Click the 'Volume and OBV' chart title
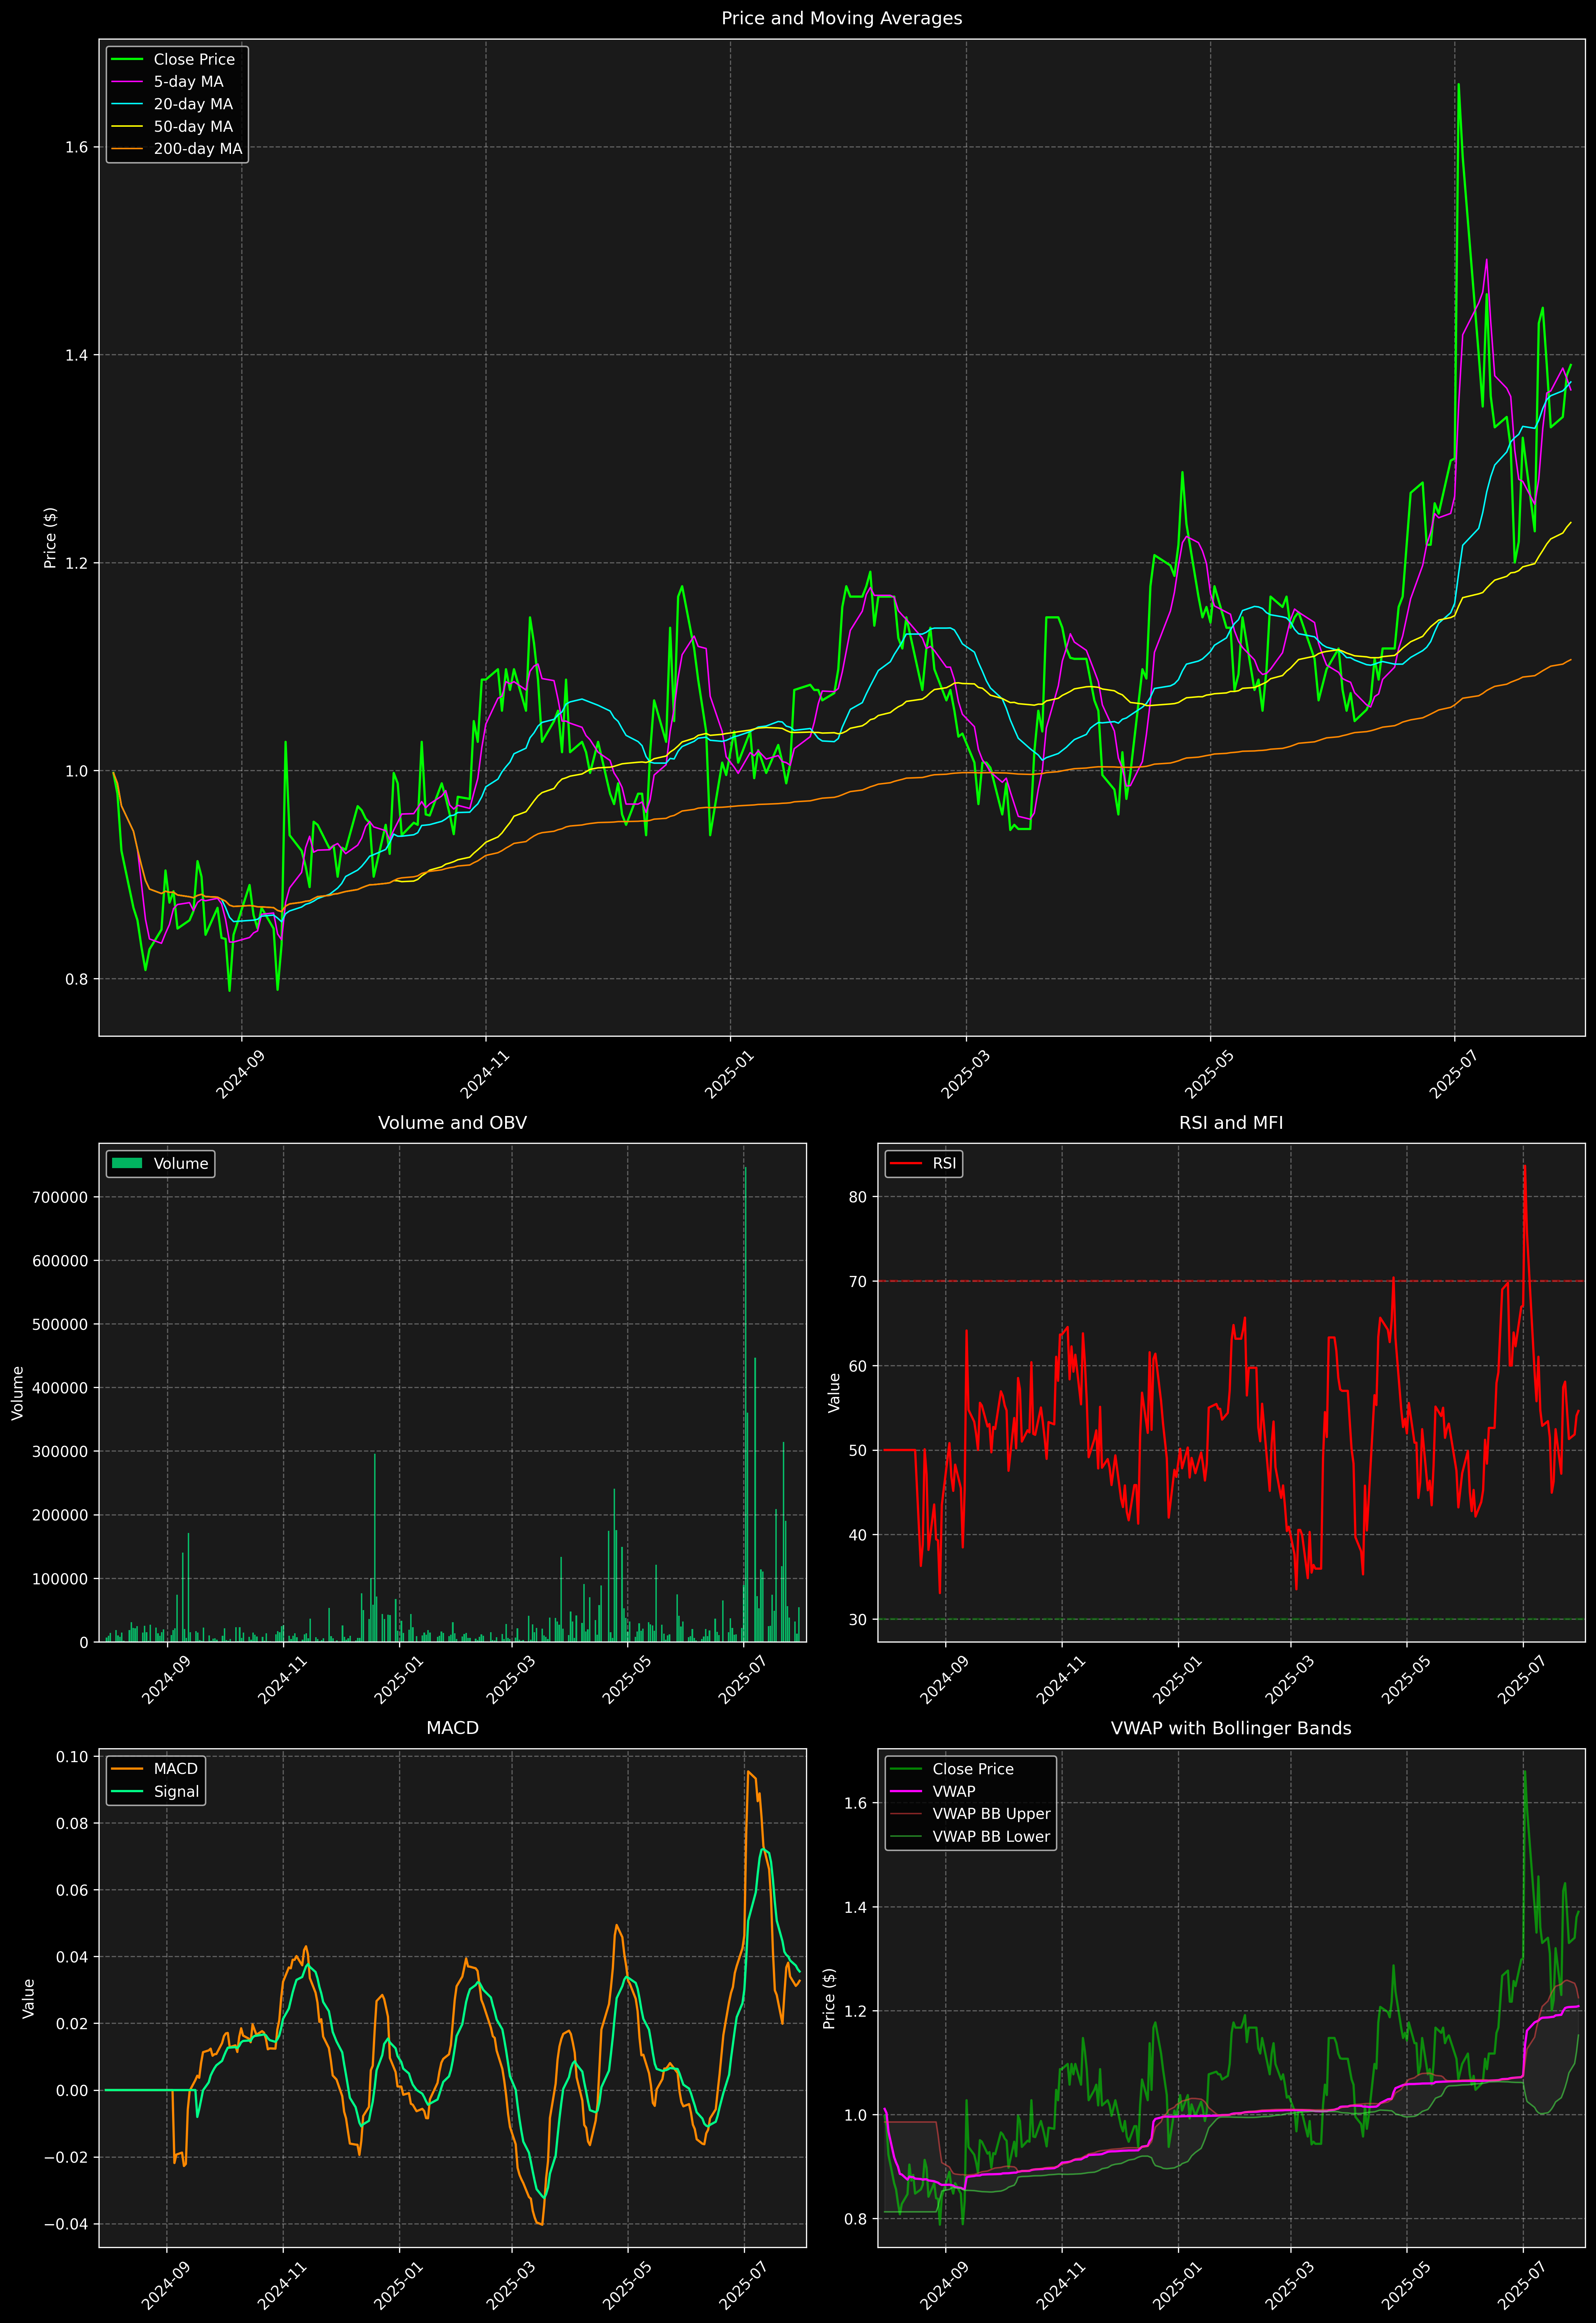This screenshot has width=1596, height=2323. (452, 1123)
